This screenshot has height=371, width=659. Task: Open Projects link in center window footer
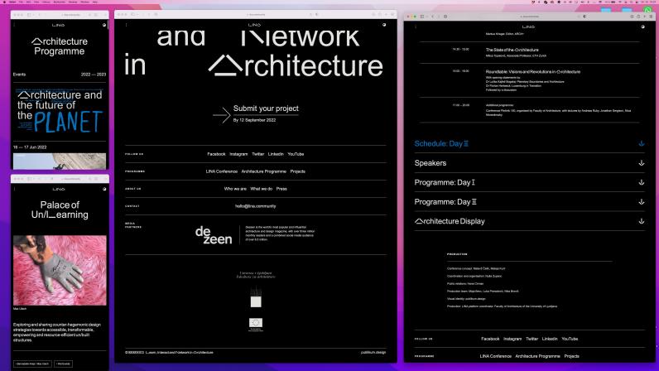click(297, 171)
